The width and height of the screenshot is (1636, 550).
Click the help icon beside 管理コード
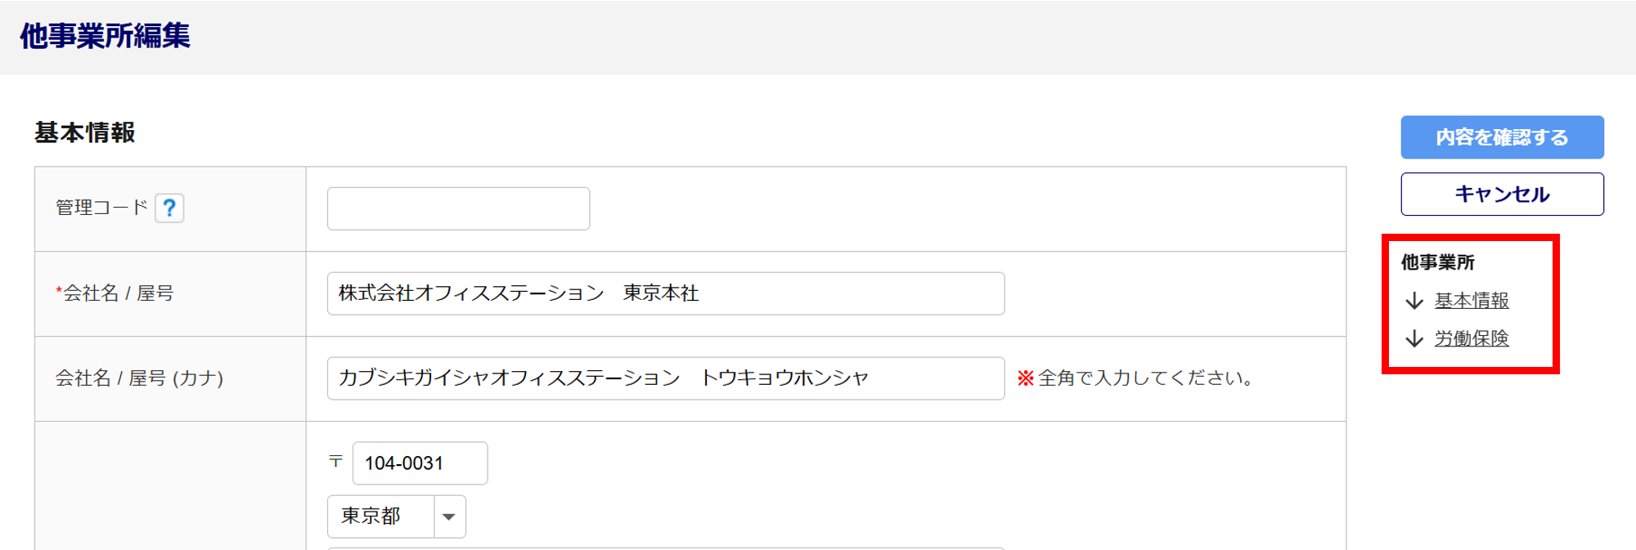[x=169, y=208]
